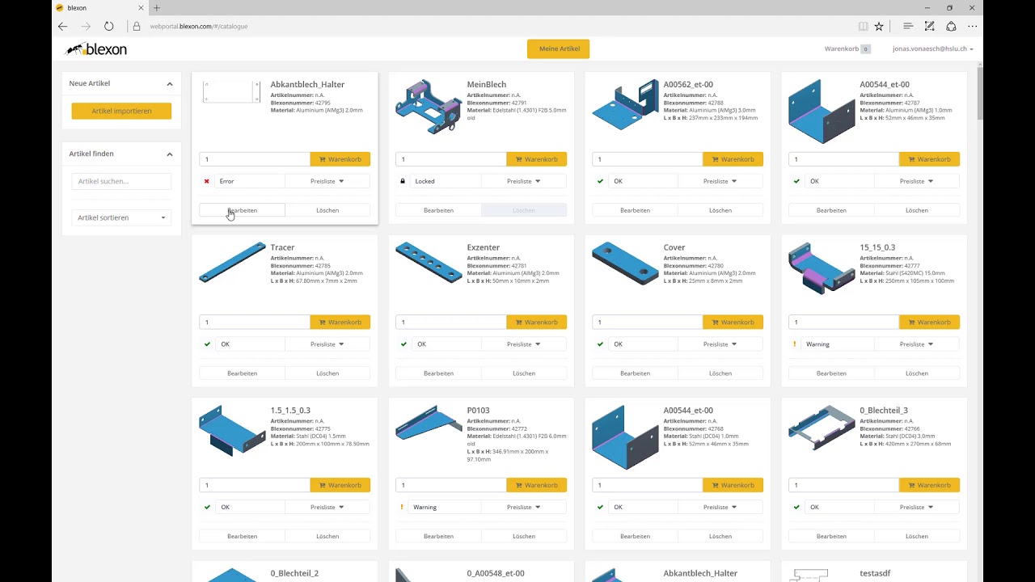Open Preisliste dropdown for MeinBlech
1035x582 pixels.
coord(524,181)
